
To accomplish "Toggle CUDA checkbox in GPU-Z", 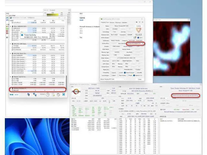I will (118, 73).
